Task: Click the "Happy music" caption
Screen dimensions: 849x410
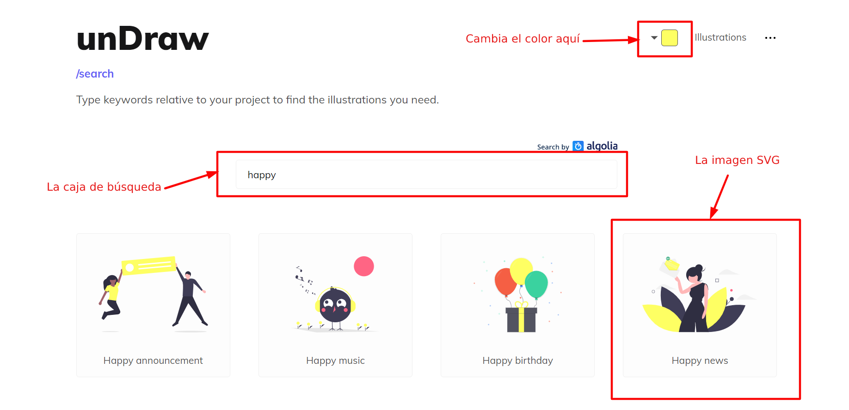Action: 335,361
